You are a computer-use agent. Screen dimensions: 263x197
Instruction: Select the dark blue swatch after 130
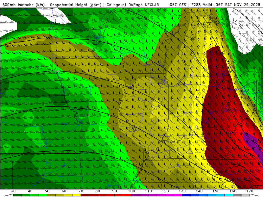pyautogui.click(x=186, y=195)
